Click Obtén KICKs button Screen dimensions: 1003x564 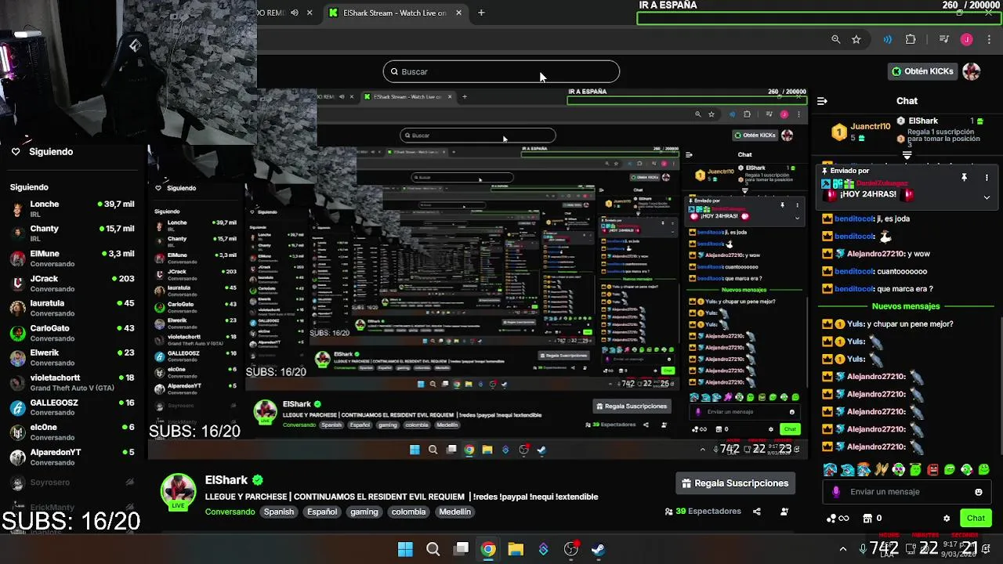click(922, 71)
